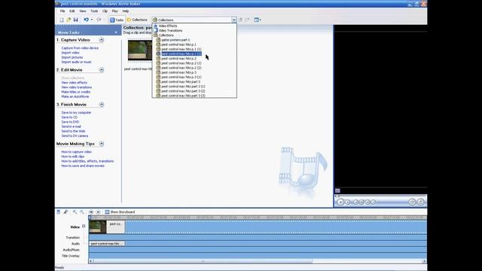Click Import audio or music link
This screenshot has height=271, width=482.
[76, 62]
